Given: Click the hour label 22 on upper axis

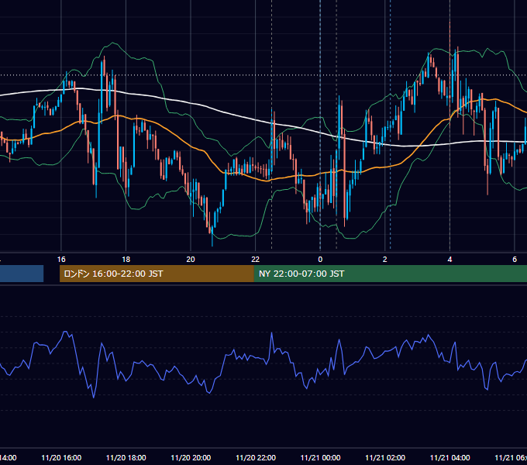Looking at the screenshot, I should tap(256, 260).
